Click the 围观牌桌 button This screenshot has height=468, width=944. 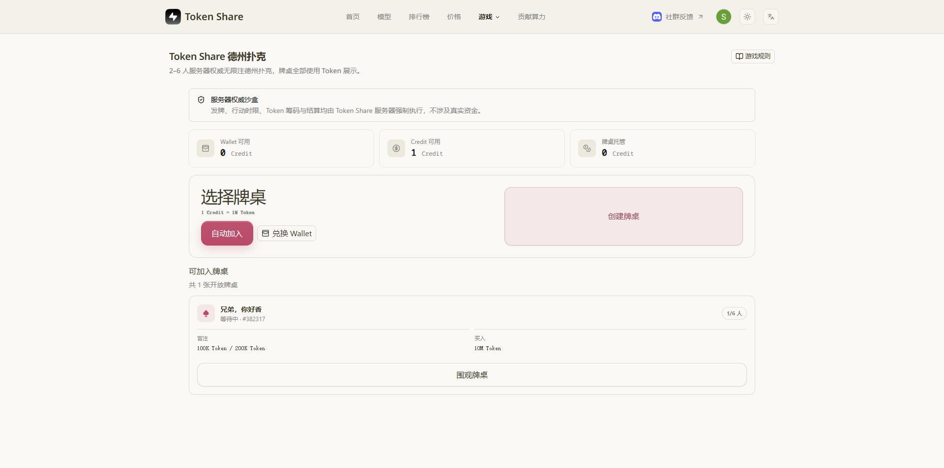pyautogui.click(x=472, y=375)
